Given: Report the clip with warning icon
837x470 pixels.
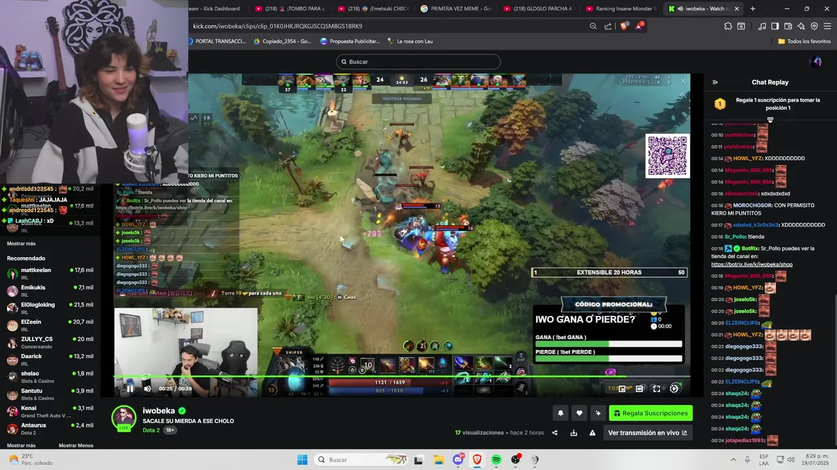Looking at the screenshot, I should click(x=592, y=433).
